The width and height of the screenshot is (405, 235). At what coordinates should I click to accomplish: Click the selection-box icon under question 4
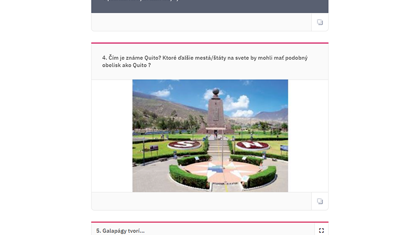click(320, 201)
